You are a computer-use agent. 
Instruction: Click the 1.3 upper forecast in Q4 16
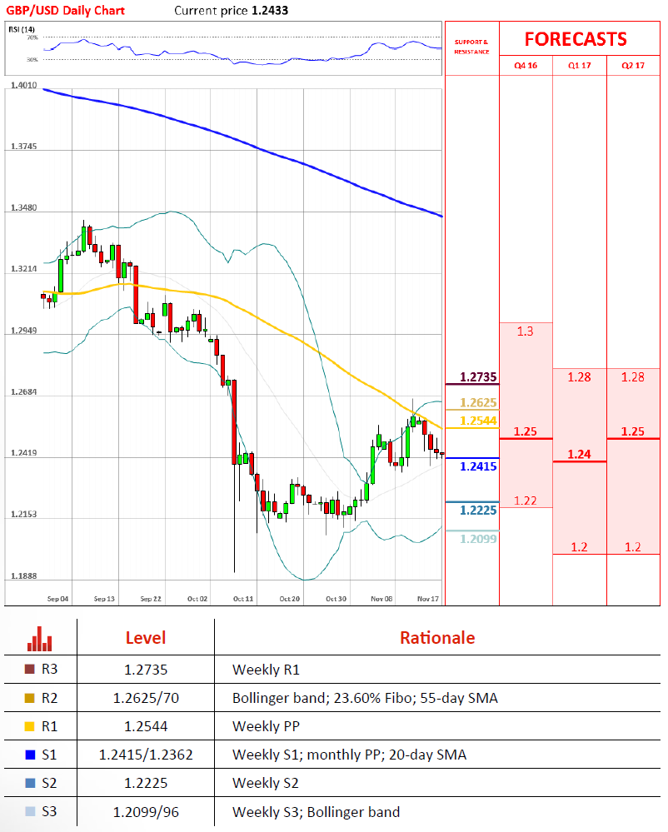526,331
